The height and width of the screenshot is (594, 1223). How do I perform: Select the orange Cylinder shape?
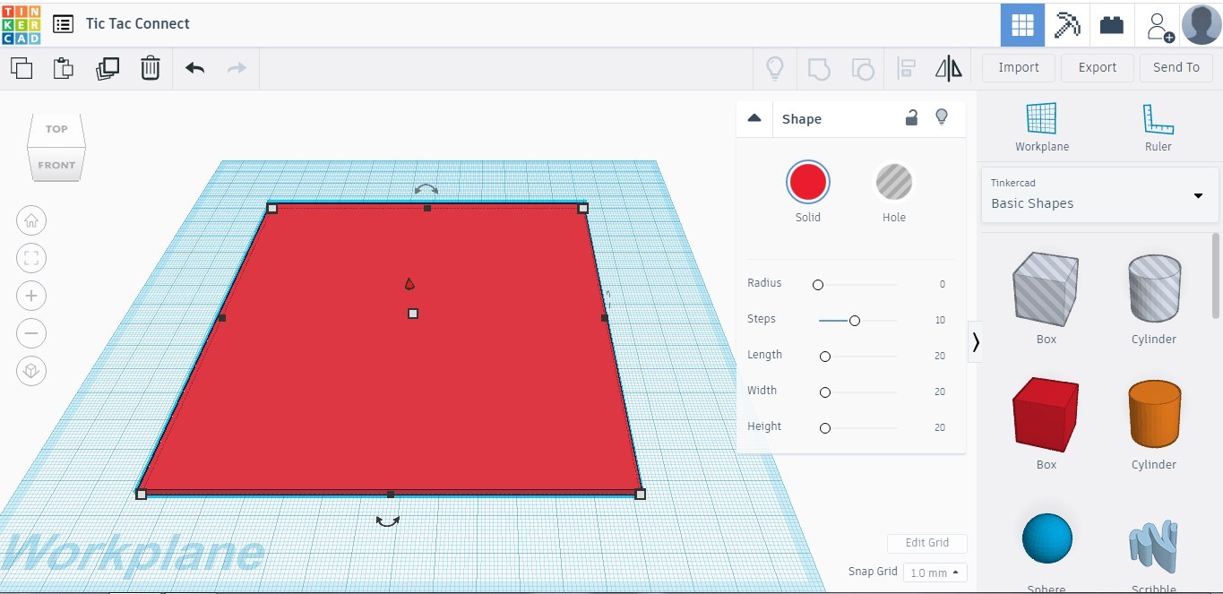click(x=1153, y=414)
